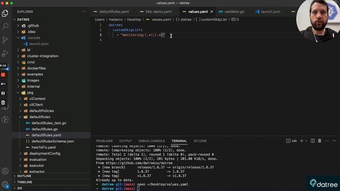Select the zsh terminal shell indicator

pyautogui.click(x=292, y=141)
